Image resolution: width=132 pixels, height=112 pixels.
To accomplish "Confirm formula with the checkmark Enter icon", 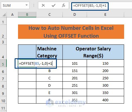I will tap(53, 6).
